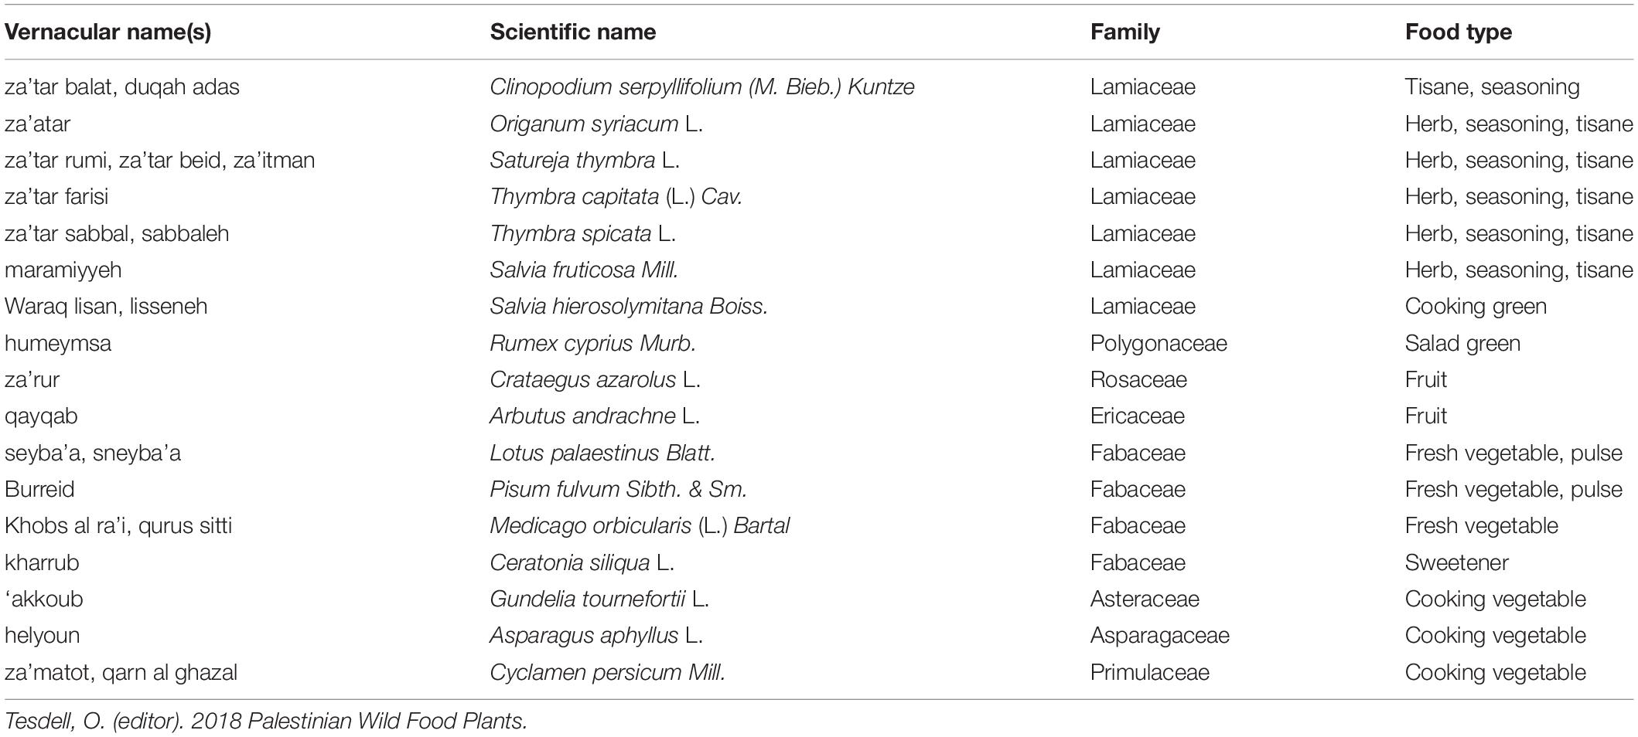Select the za'tar balat, duqah adas cell
The image size is (1638, 737).
[121, 87]
